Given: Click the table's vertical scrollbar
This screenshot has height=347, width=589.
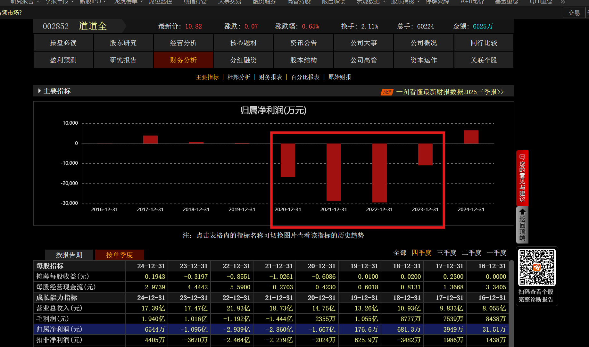Looking at the screenshot, I should (511, 303).
